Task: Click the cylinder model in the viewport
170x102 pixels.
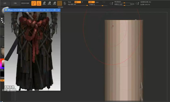Action: pos(124,60)
